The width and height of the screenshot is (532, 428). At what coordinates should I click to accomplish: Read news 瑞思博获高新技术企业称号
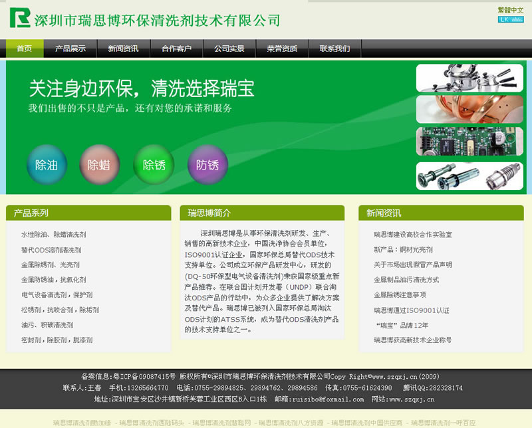pos(413,340)
